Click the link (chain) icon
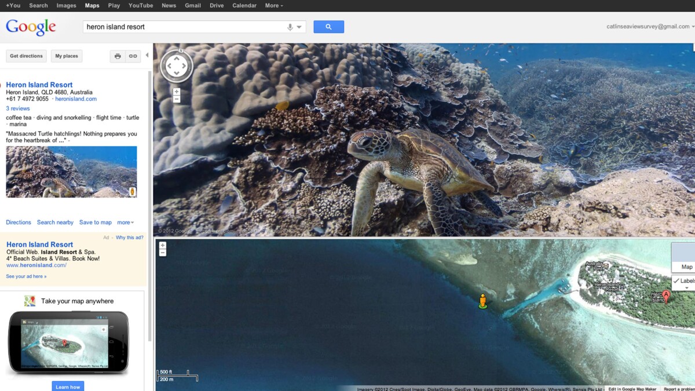Viewport: 695px width, 391px height. [133, 56]
